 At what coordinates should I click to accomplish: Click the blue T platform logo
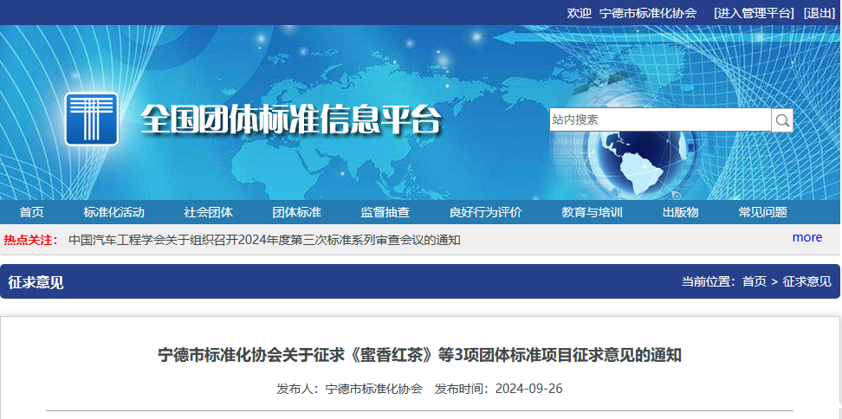[92, 119]
